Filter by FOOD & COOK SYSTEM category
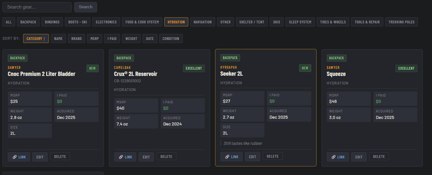Screen dimensions: 432x175 coord(142,22)
